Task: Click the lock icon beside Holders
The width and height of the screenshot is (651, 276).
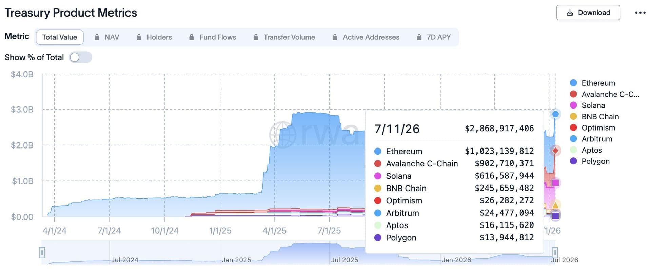Action: 139,37
